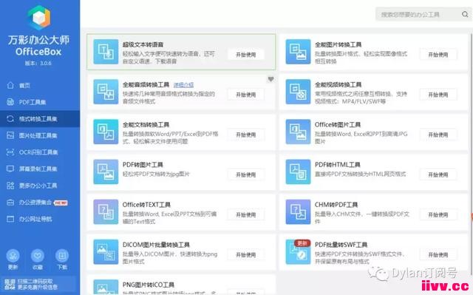Screen dimensions: 473x295
Task: Start using CHM转PDF工具
Action: 438,214
